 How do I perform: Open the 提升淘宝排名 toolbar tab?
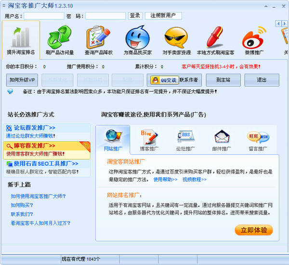(21, 40)
